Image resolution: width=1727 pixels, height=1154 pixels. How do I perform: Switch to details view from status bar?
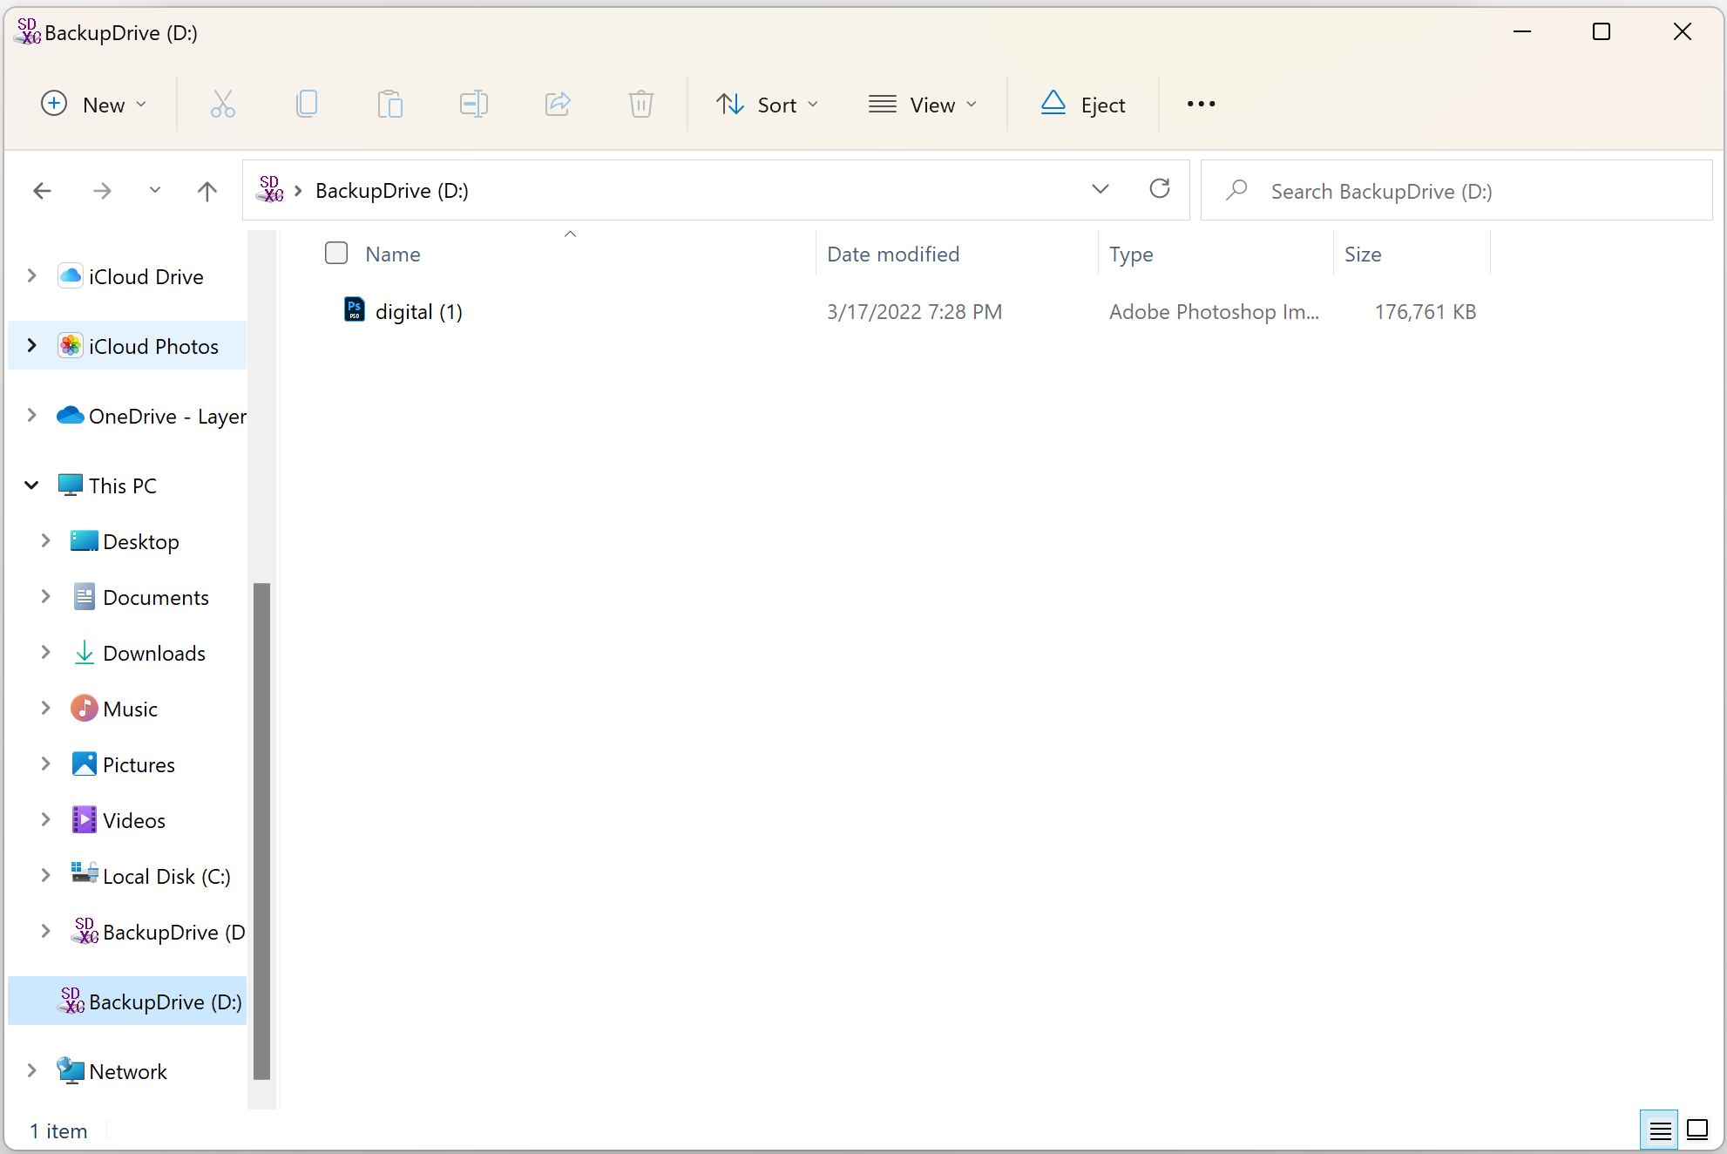point(1659,1130)
